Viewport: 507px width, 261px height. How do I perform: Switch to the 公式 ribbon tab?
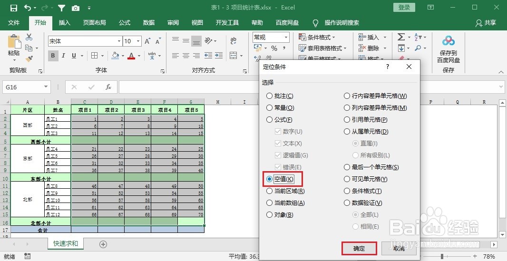click(x=125, y=23)
